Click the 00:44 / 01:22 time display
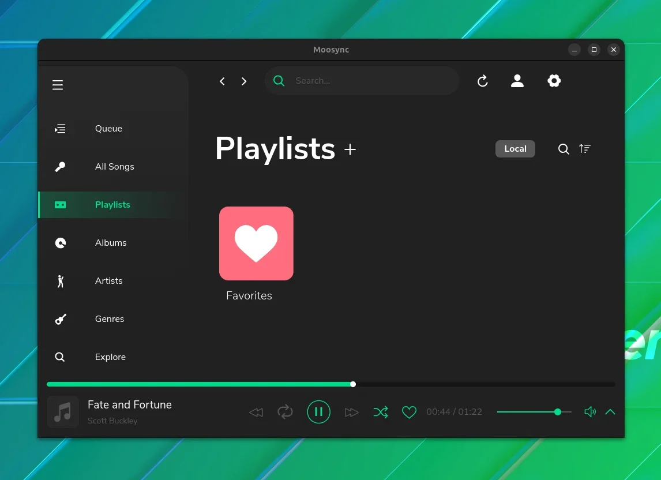 (454, 412)
